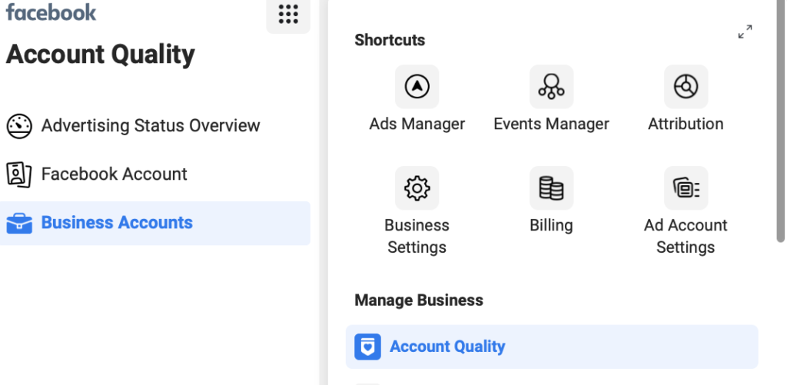Open the Business Settings gear icon
787x385 pixels.
417,188
